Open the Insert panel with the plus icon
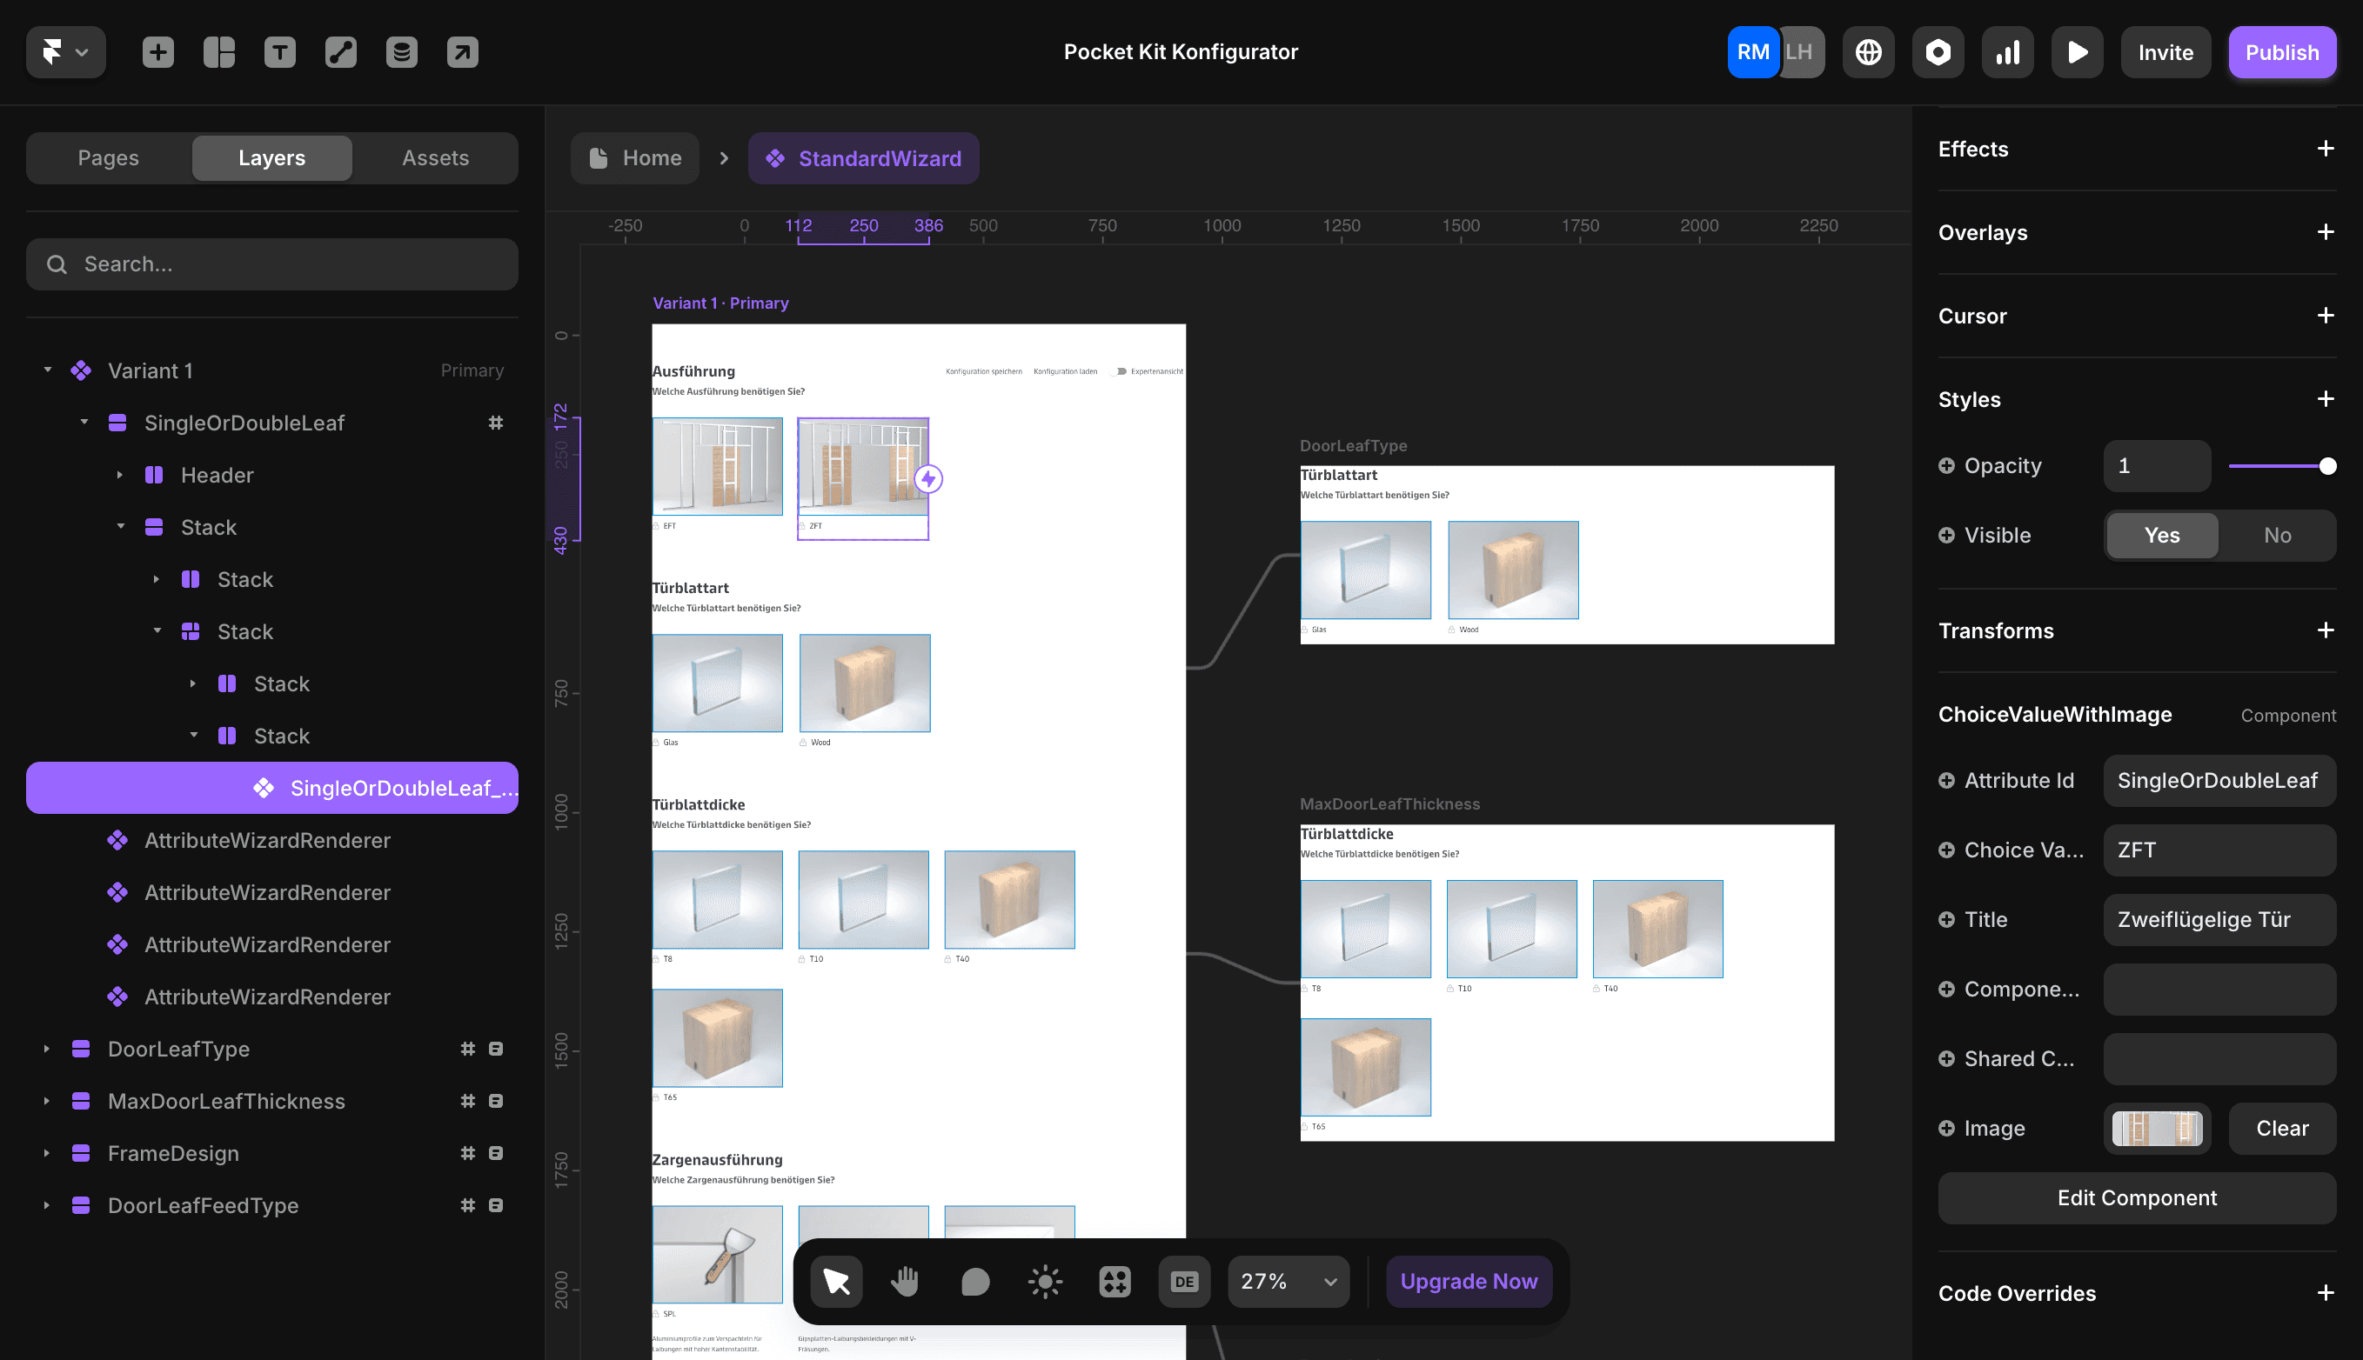This screenshot has height=1360, width=2363. [155, 52]
